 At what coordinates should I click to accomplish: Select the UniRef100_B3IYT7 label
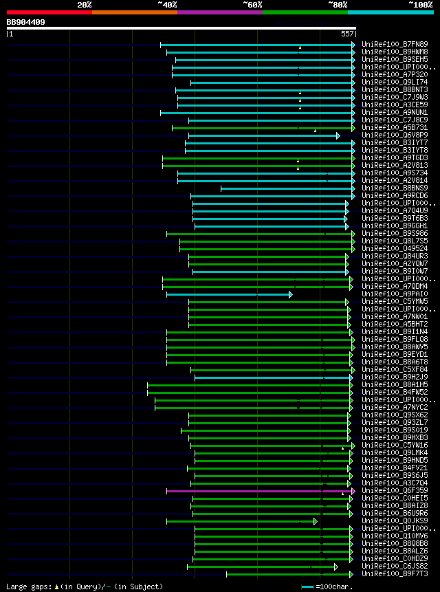click(395, 142)
